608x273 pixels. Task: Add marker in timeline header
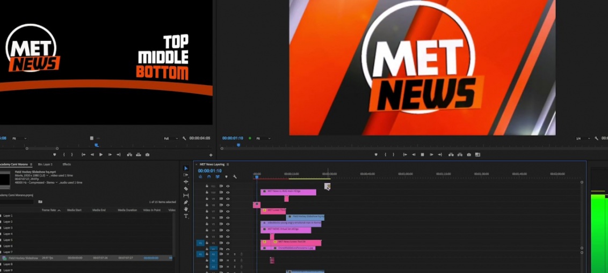click(226, 176)
